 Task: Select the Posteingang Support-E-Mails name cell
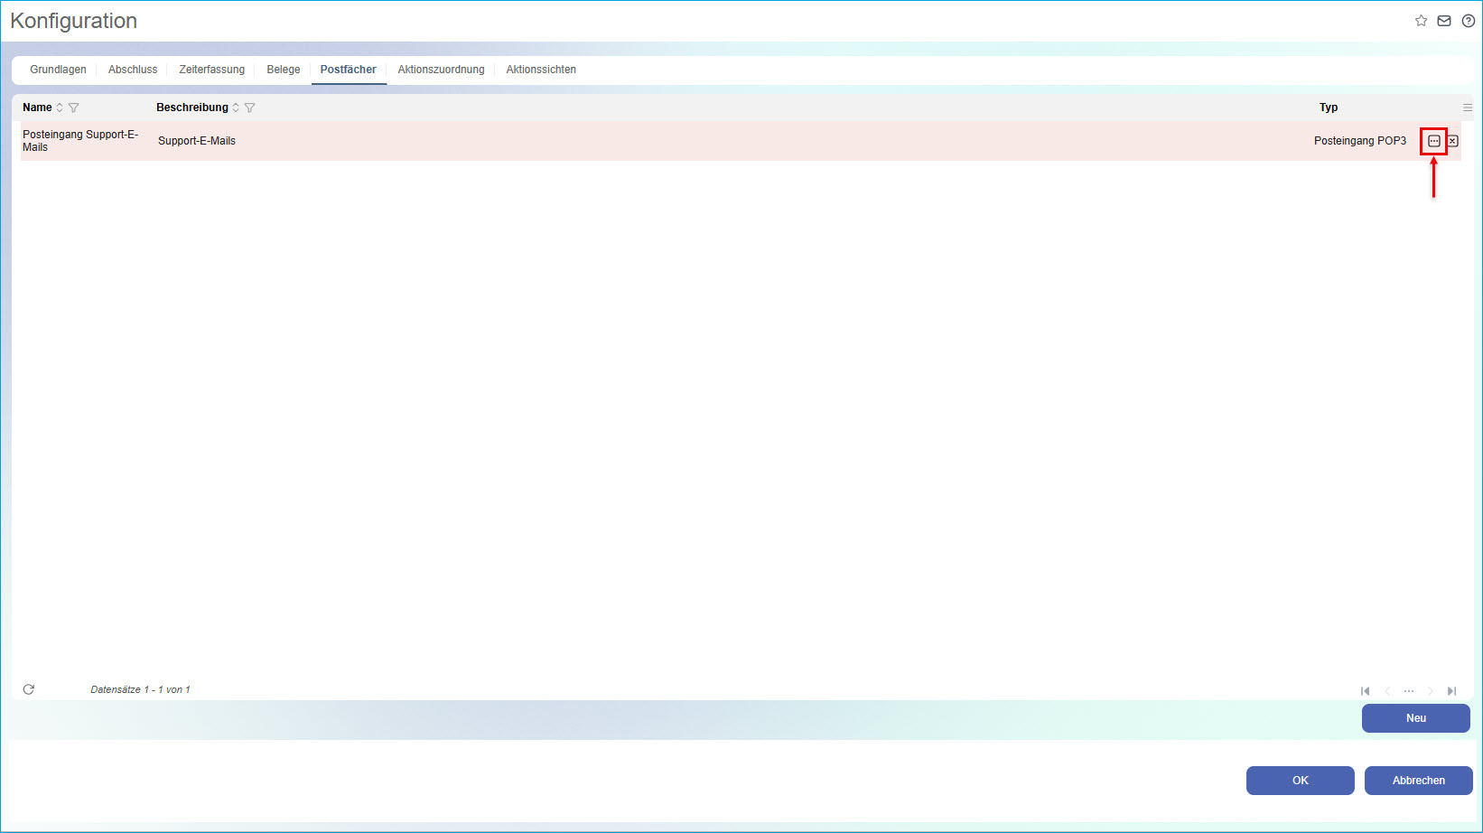pos(81,141)
